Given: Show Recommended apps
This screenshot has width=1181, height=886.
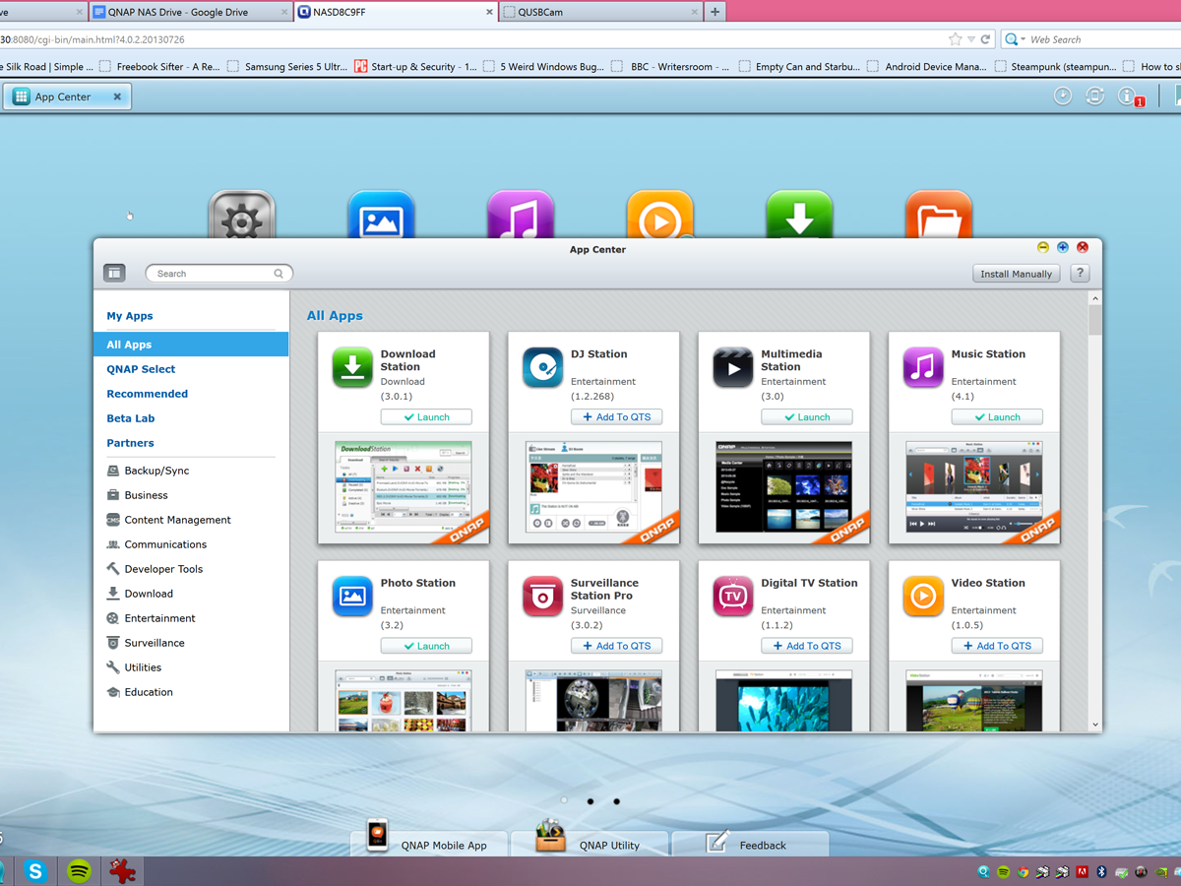Looking at the screenshot, I should [x=148, y=394].
